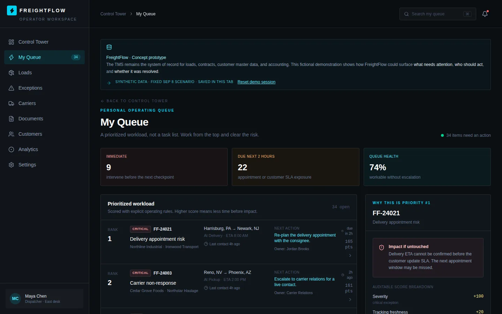The width and height of the screenshot is (502, 314).
Task: Click the Impact if untouched shield icon
Action: pyautogui.click(x=382, y=247)
